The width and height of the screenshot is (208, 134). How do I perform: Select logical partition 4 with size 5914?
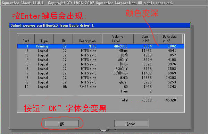(x=101, y=60)
